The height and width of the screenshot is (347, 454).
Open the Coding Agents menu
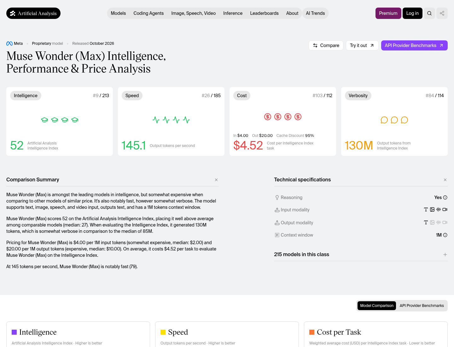click(148, 13)
